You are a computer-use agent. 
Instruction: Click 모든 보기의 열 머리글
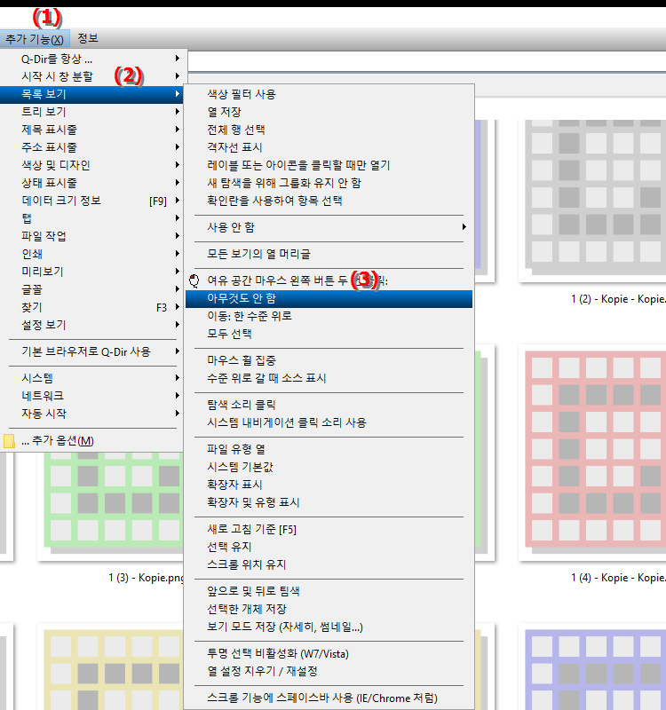pos(329,254)
